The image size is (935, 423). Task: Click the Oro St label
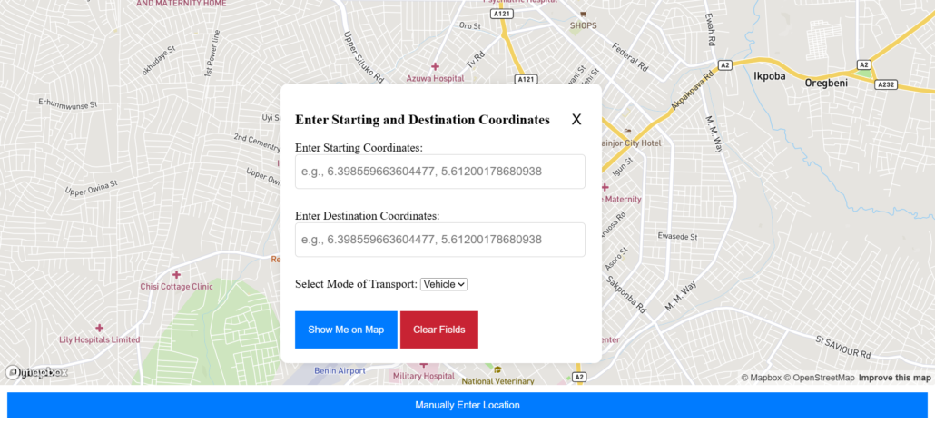click(x=470, y=26)
